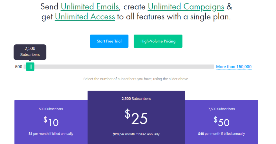This screenshot has width=276, height=144.
Task: Click the gray slider track midpoint
Action: 119,67
